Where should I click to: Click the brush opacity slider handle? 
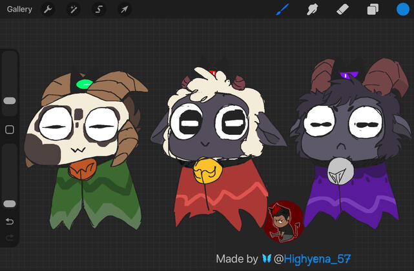[x=10, y=204]
